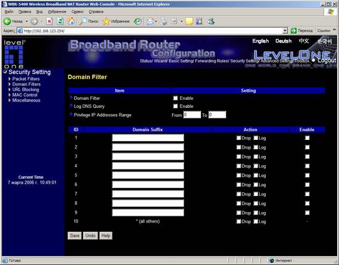
Task: Check Drop for rule ID 5
Action: click(239, 175)
